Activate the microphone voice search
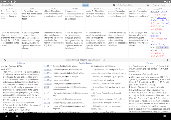Screen dimensions: 171x120 point(148,5)
